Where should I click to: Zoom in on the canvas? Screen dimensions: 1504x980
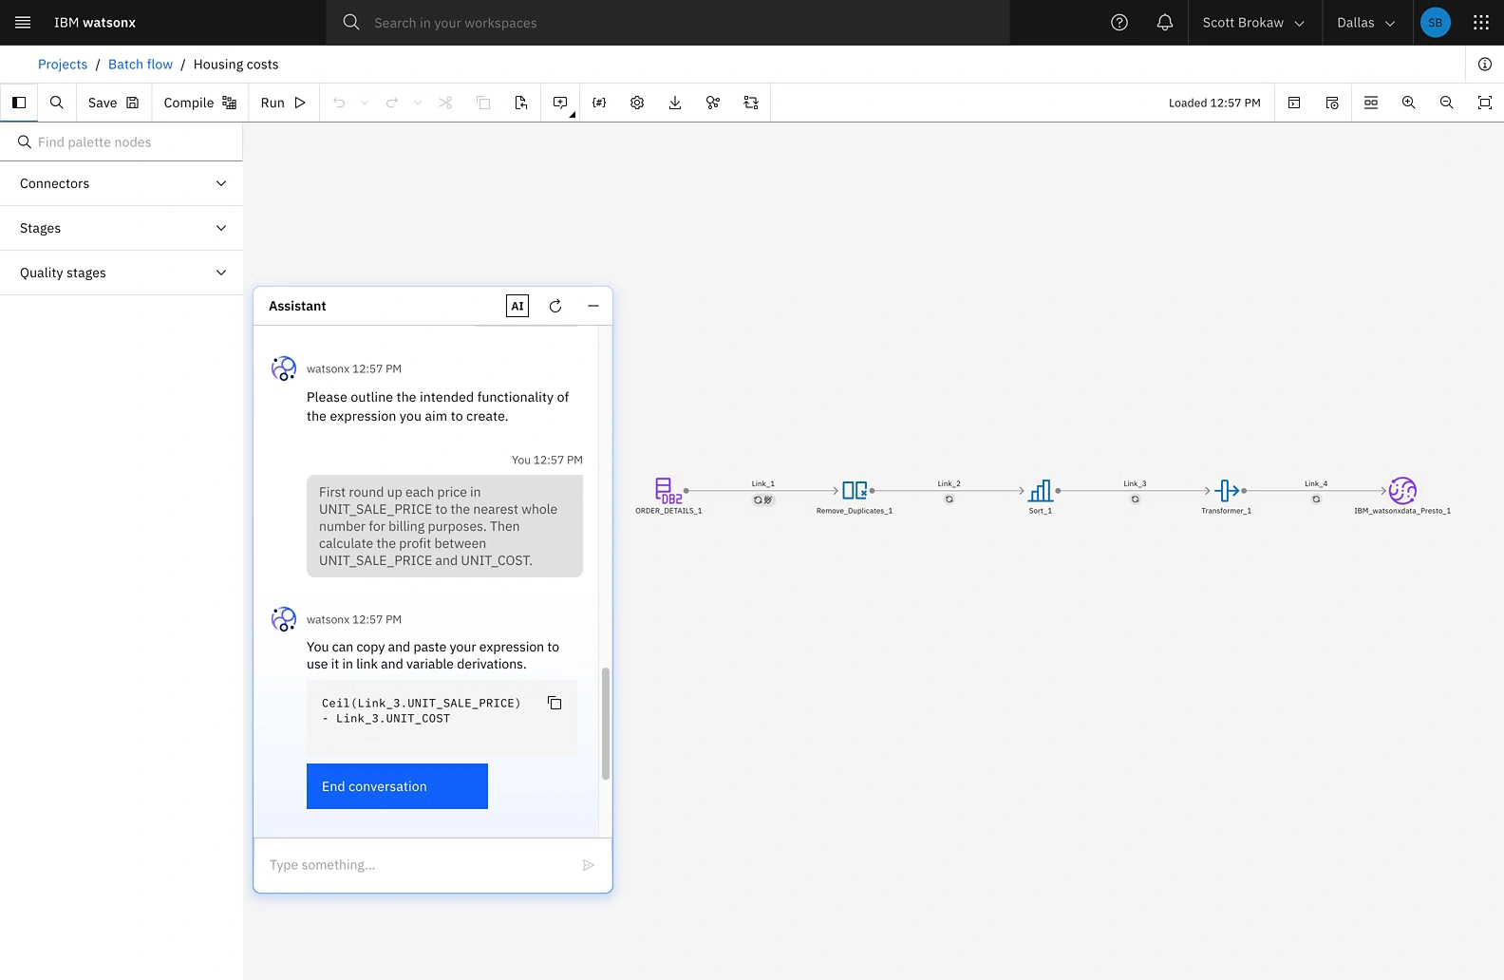pos(1409,103)
